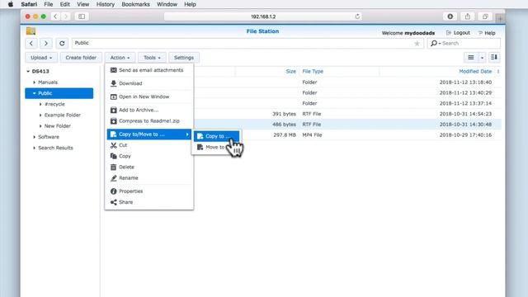This screenshot has width=528, height=297.
Task: Collapse the DS413 tree node
Action: tap(28, 72)
